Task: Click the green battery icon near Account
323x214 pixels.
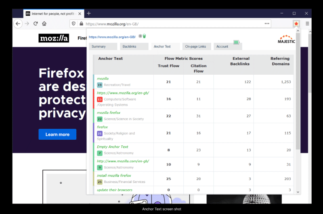Action: 236,42
